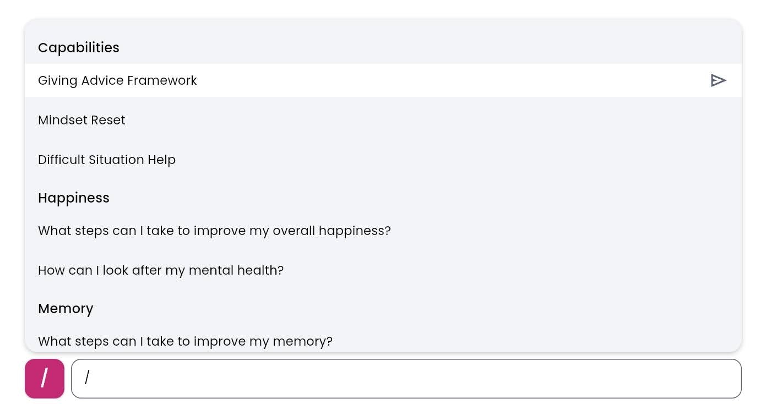
Task: Click the Giving Advice Framework row text
Action: coord(117,80)
